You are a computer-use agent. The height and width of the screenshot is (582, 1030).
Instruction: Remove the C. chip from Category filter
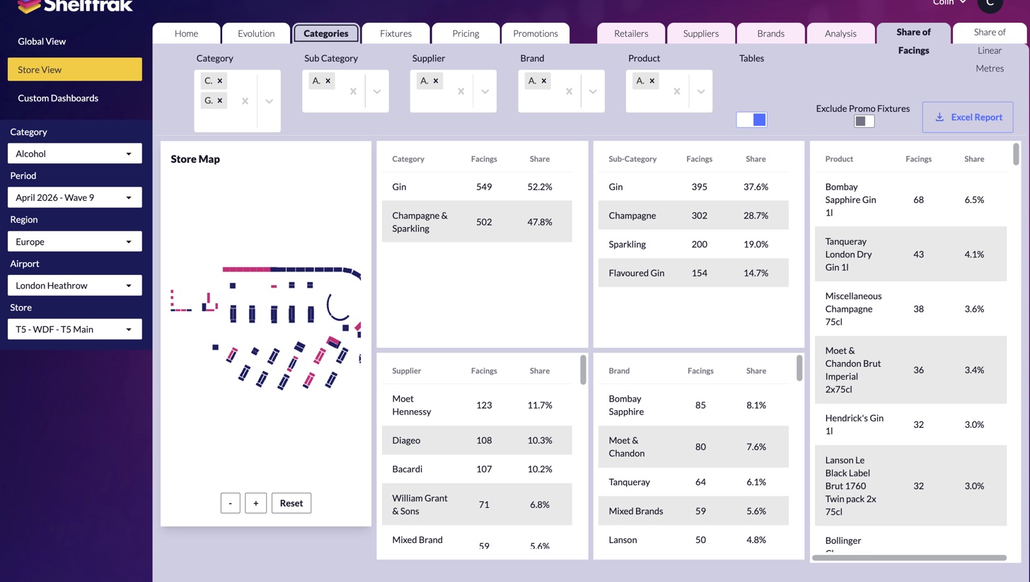click(x=220, y=81)
